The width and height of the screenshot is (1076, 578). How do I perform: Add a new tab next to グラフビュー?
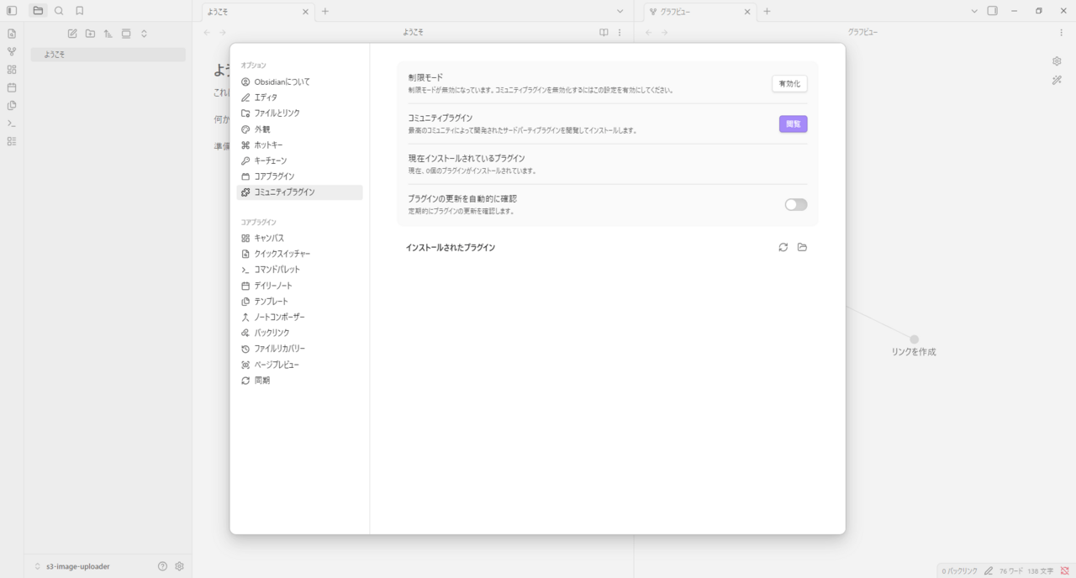[x=767, y=12]
